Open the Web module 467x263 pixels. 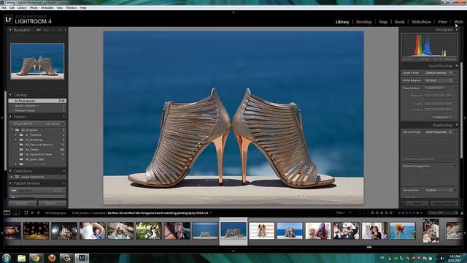pos(458,22)
